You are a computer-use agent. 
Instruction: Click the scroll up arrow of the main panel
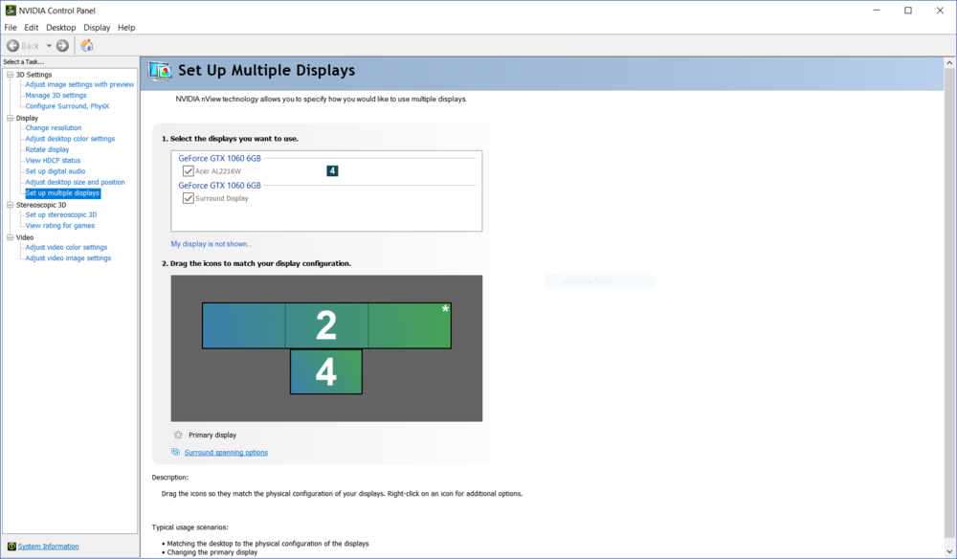click(x=949, y=63)
